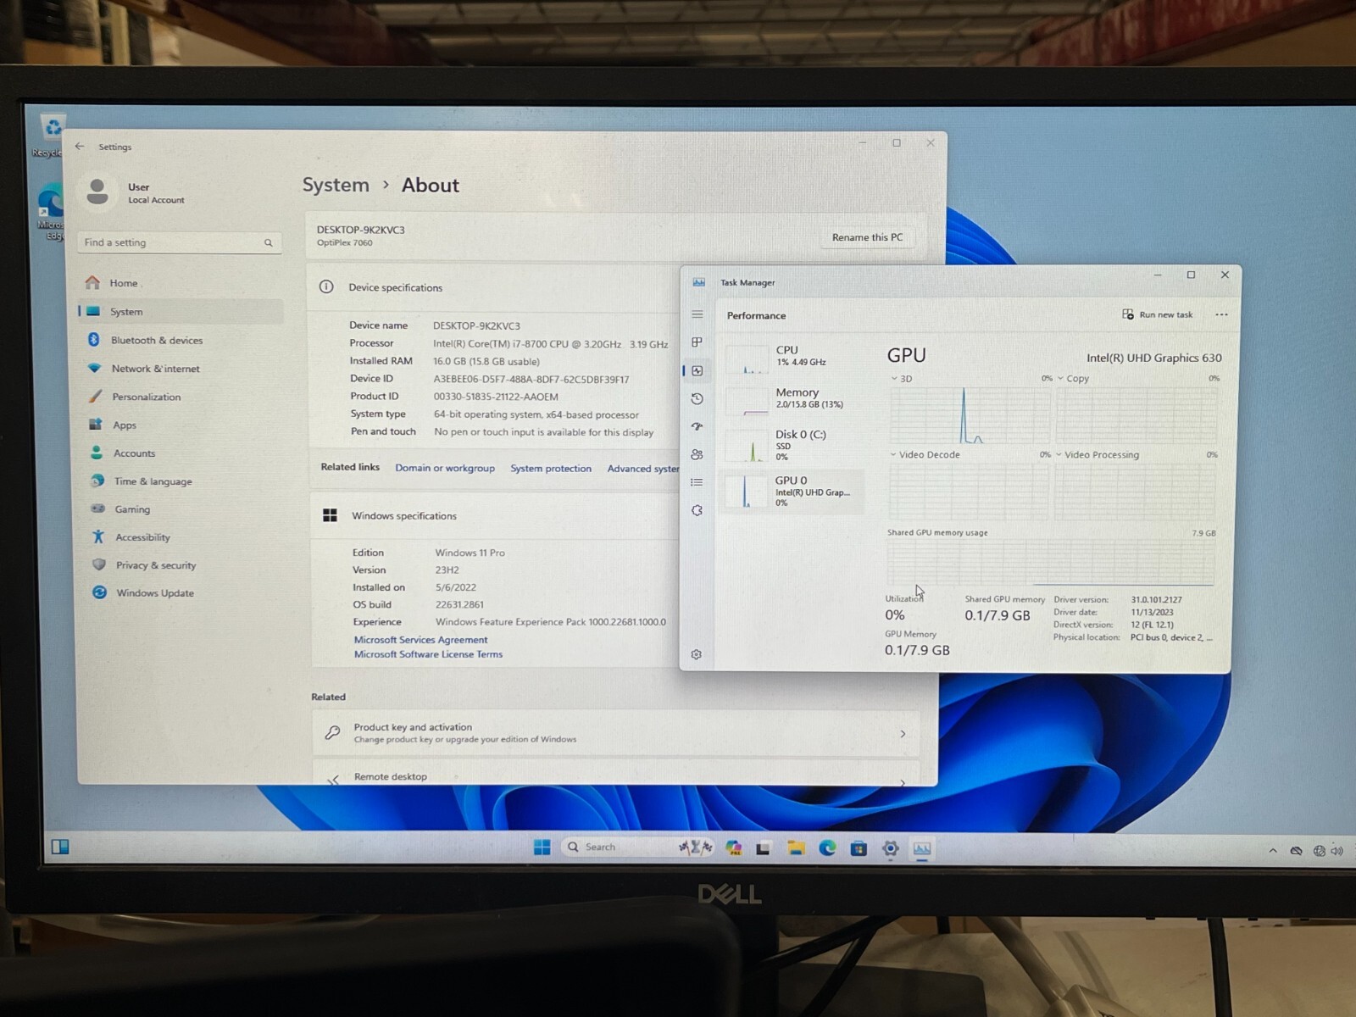Click Run new task button
The image size is (1356, 1017).
click(1157, 314)
